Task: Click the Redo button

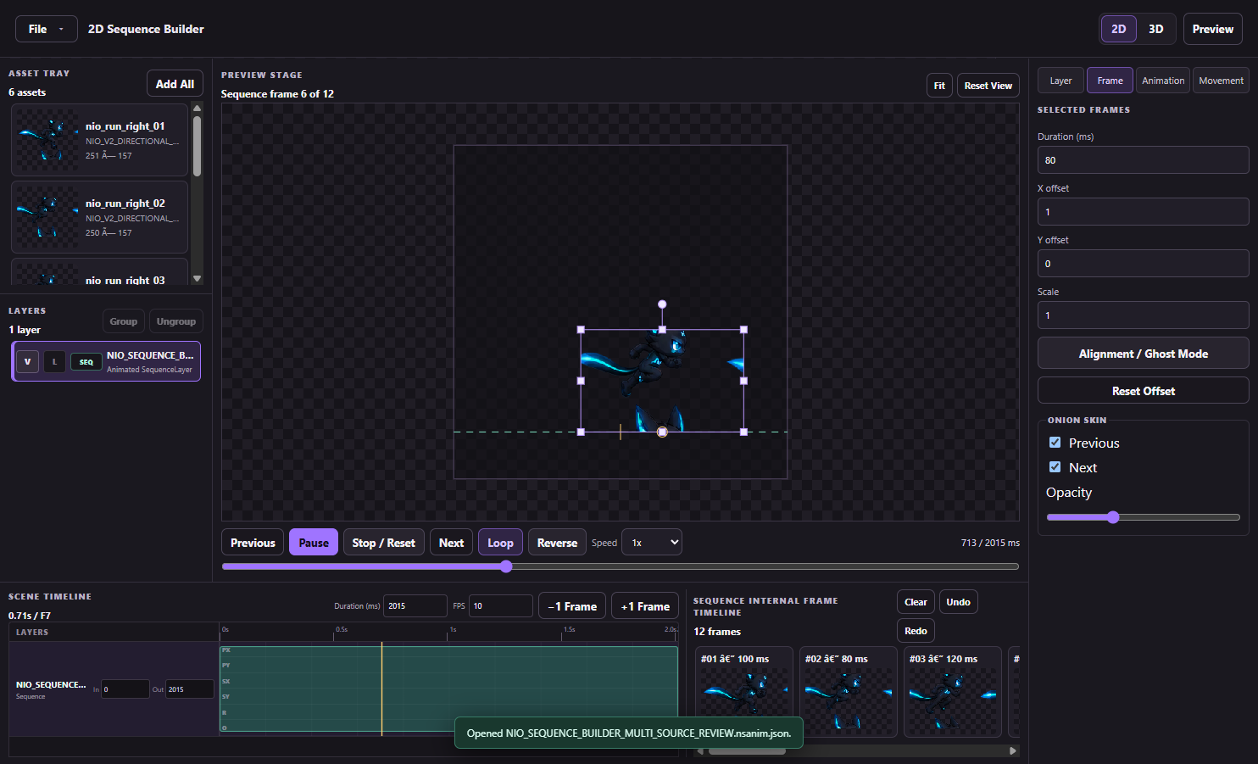Action: pos(916,631)
